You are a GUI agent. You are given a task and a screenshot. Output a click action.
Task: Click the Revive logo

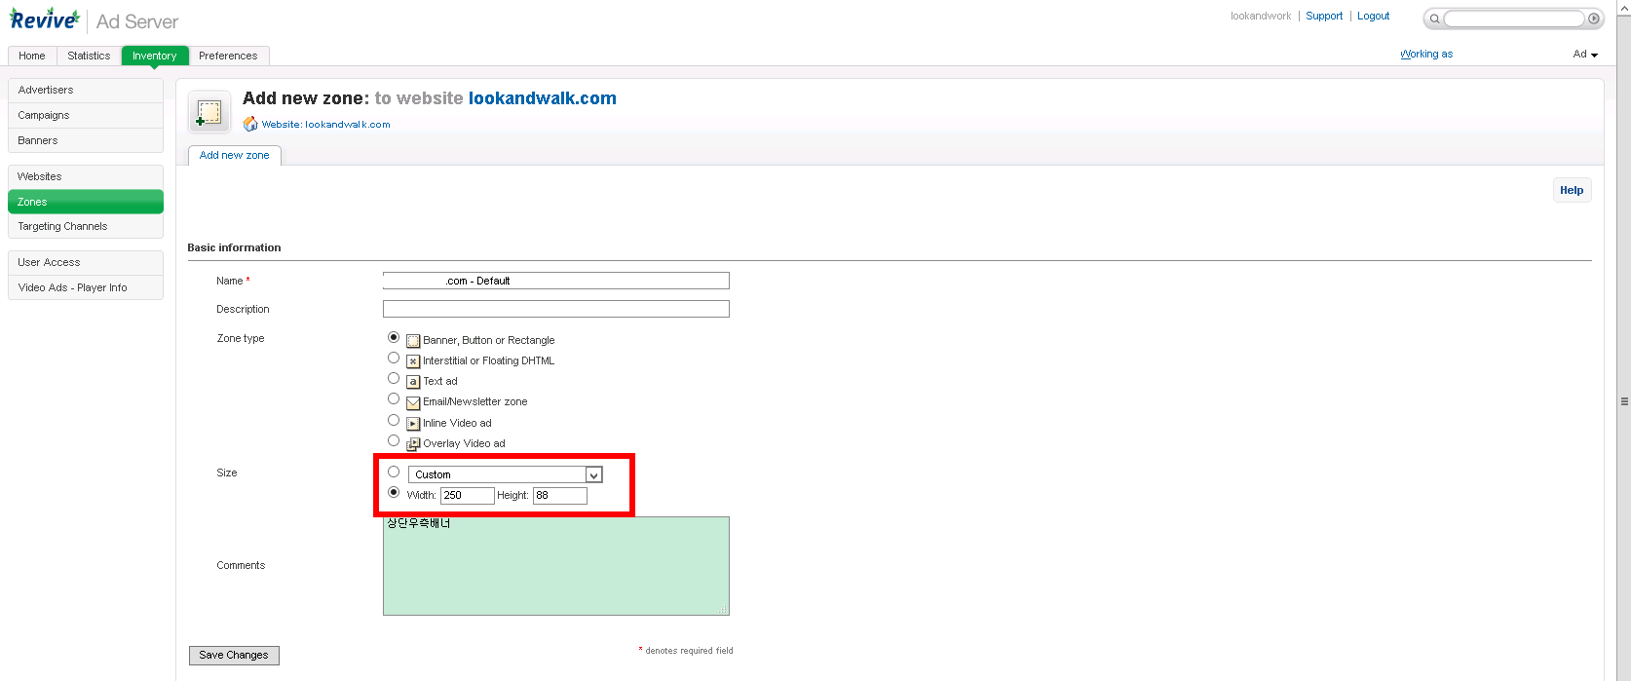45,19
